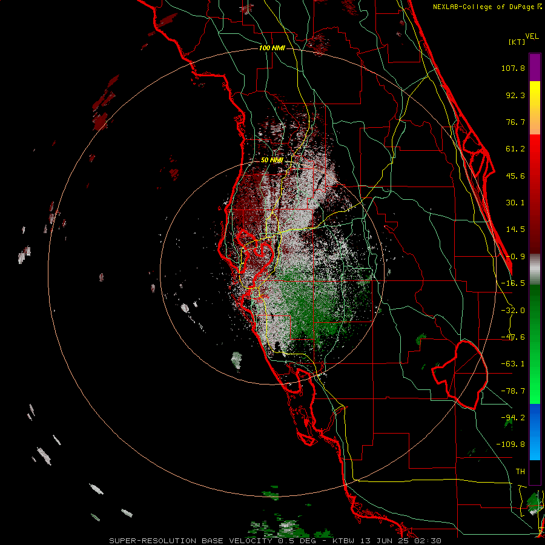The width and height of the screenshot is (545, 545).
Task: Select the 30.1 scale value
Action: click(x=515, y=203)
